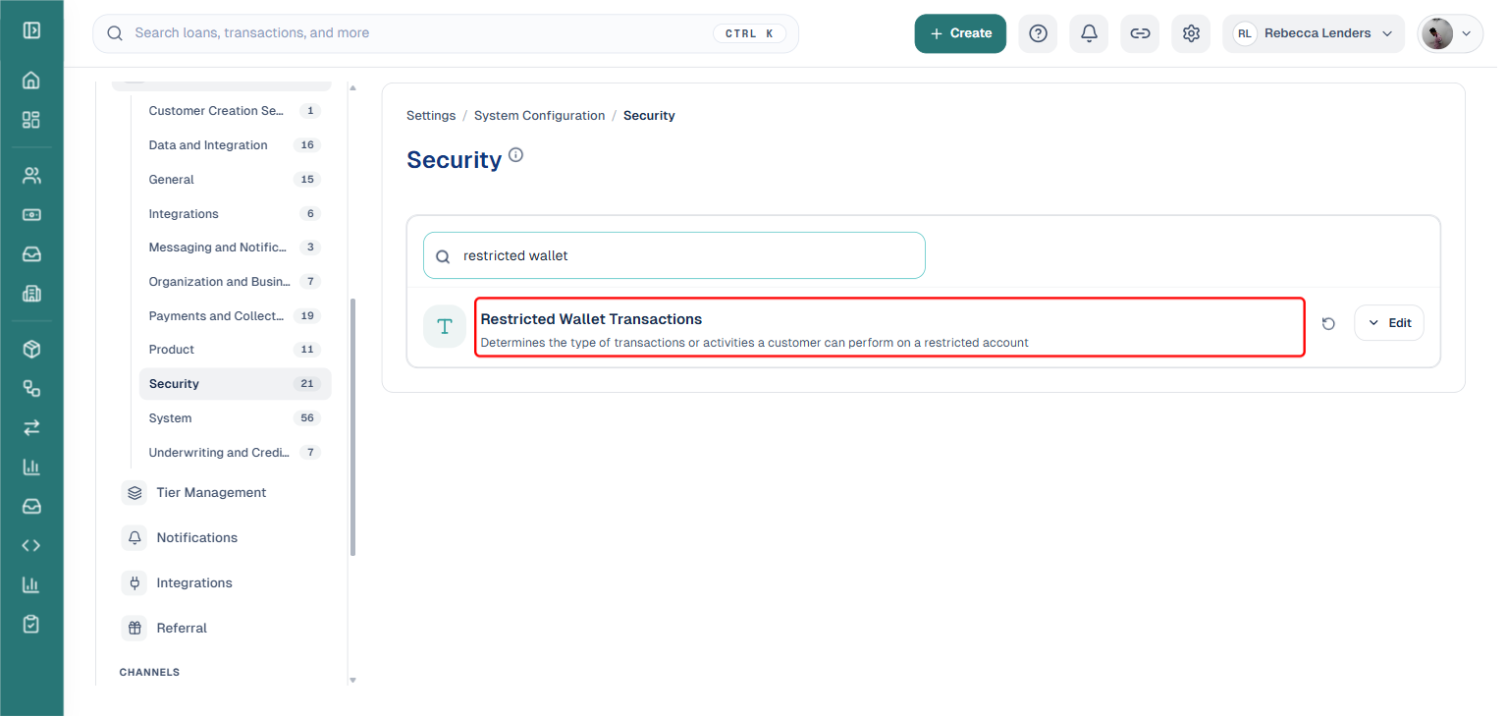Select System category
1507x717 pixels.
235,418
